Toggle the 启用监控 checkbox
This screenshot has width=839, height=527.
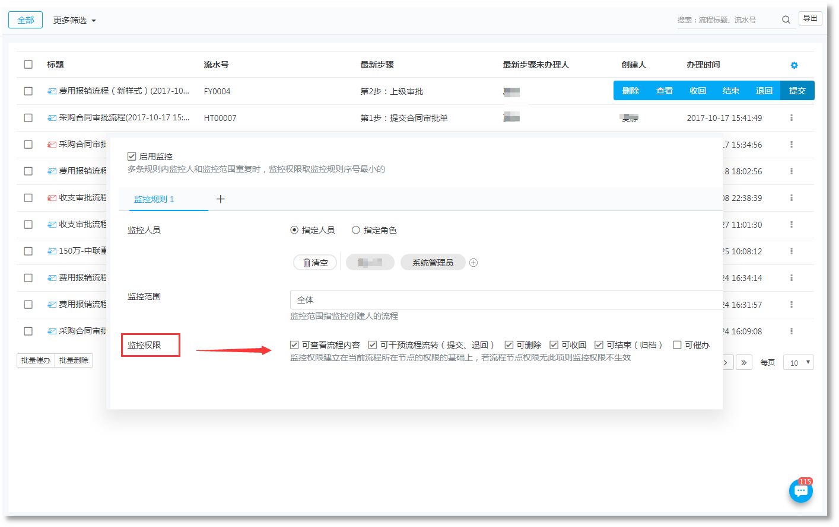tap(132, 156)
